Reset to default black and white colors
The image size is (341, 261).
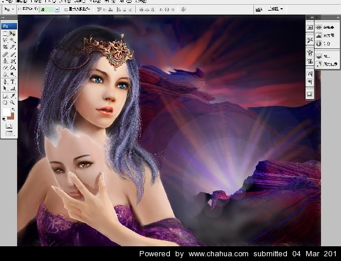click(x=4, y=119)
